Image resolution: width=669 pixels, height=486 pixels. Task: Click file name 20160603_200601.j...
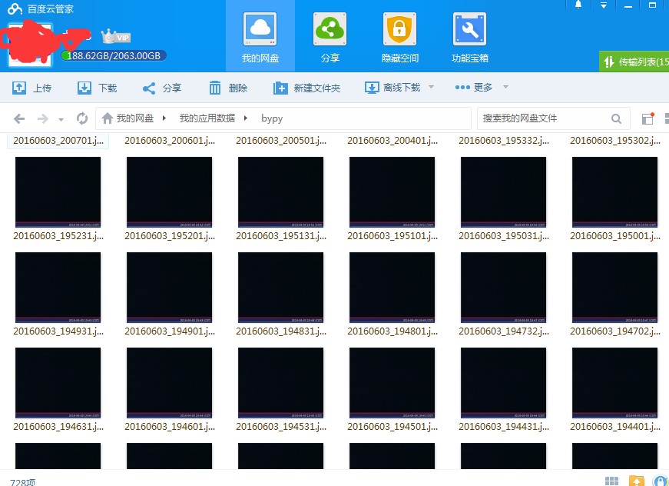click(170, 141)
